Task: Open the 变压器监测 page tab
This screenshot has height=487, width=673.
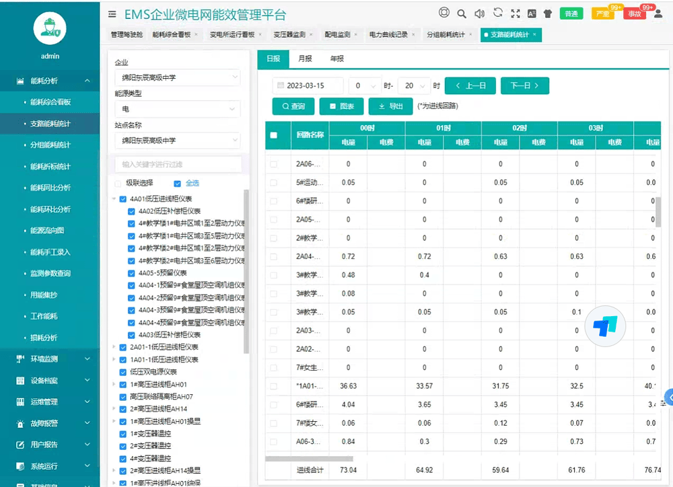Action: click(289, 34)
